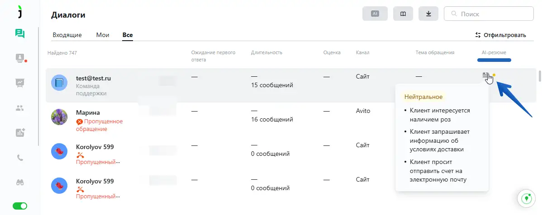Click the download export button
The image size is (542, 215).
click(428, 14)
